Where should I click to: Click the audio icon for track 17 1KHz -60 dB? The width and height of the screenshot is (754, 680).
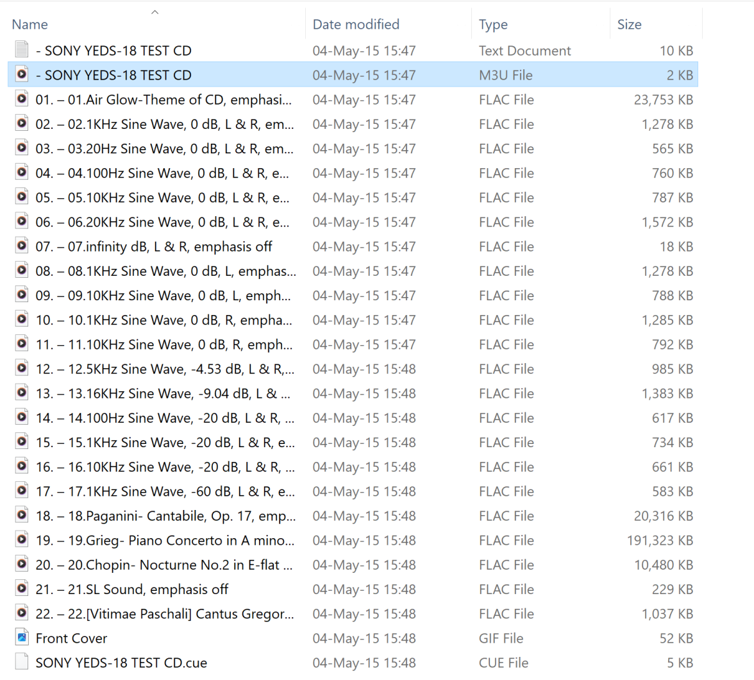click(22, 490)
